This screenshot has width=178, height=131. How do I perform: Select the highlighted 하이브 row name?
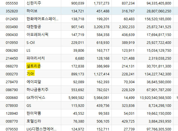tap(32, 11)
